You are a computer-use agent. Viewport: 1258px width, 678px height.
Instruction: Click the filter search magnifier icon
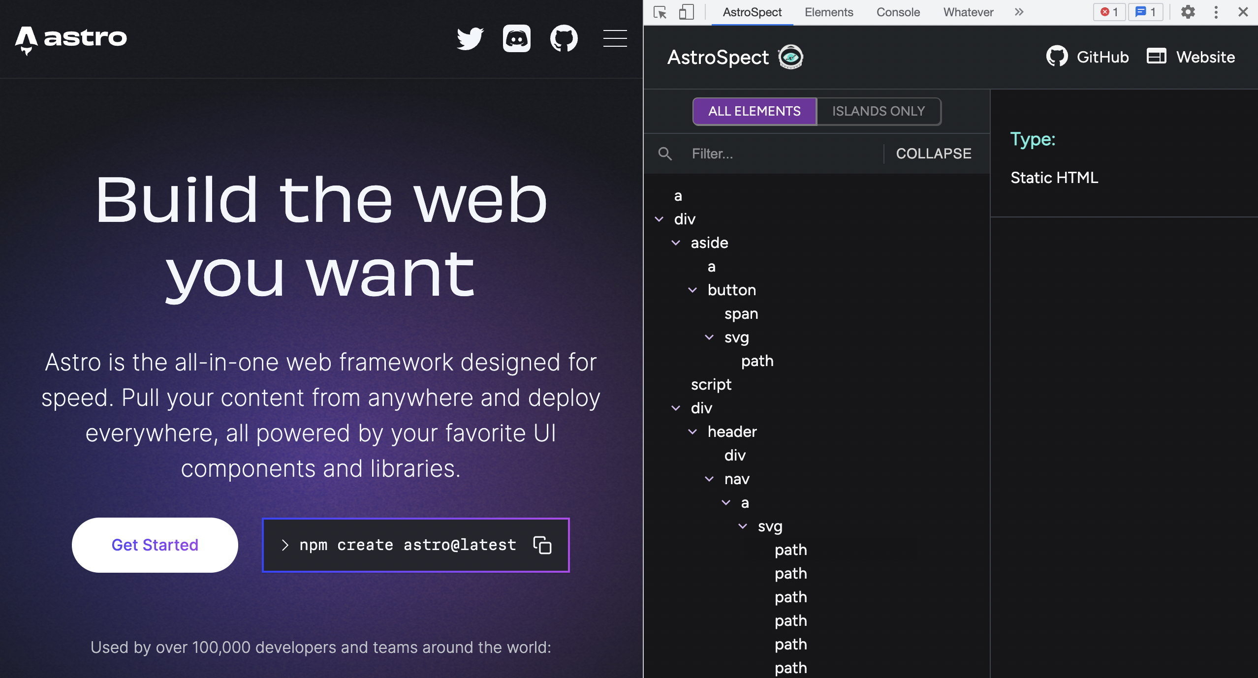[665, 154]
